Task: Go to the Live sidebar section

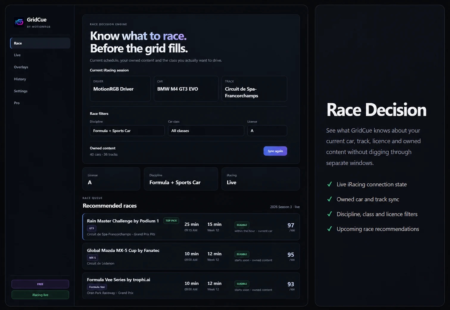Action: pos(17,55)
